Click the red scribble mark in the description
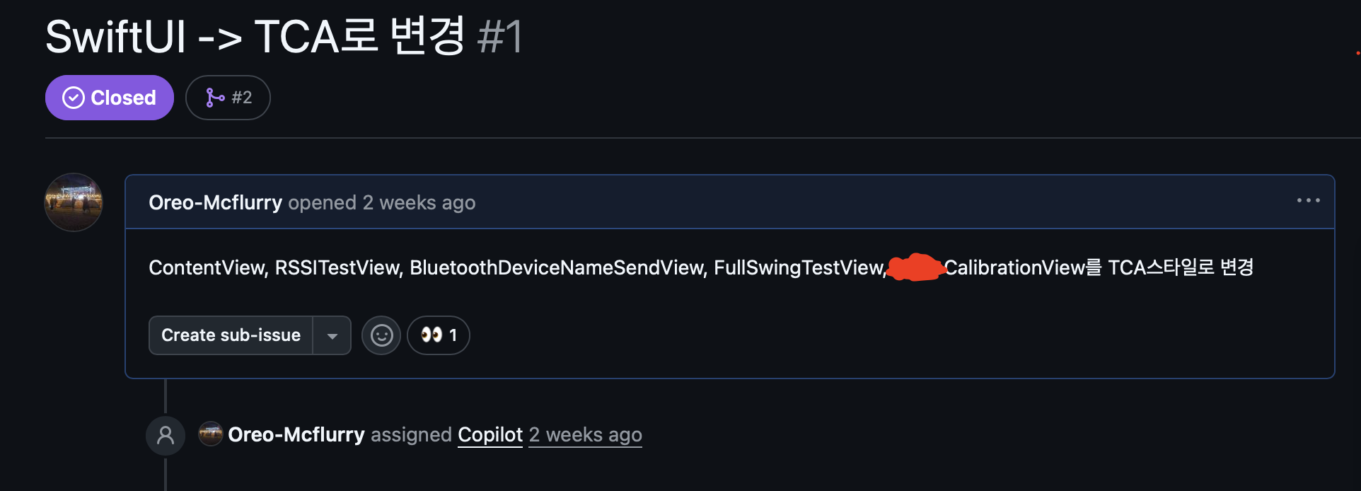The image size is (1361, 491). coord(916,267)
